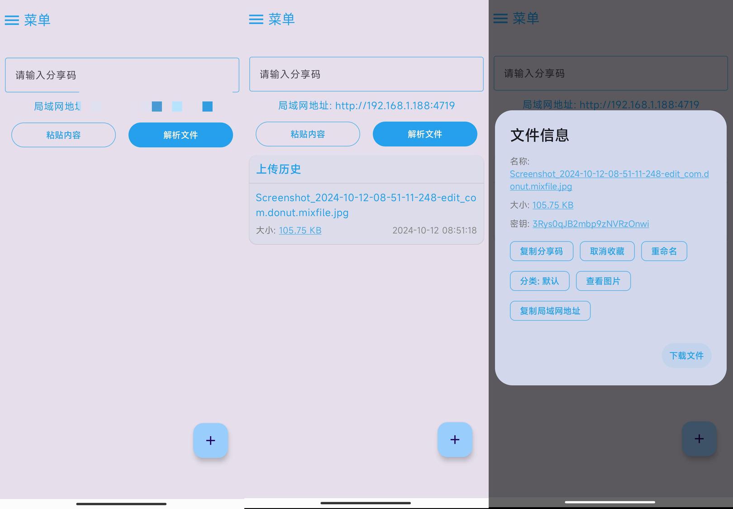Tap hamburger menu icon above the blurred LAN address

(12, 20)
